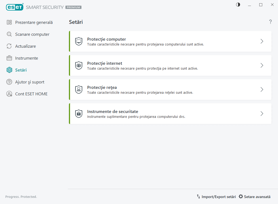Image resolution: width=278 pixels, height=204 pixels.
Task: Expand Protecţie reţea with its chevron arrow
Action: click(x=262, y=90)
